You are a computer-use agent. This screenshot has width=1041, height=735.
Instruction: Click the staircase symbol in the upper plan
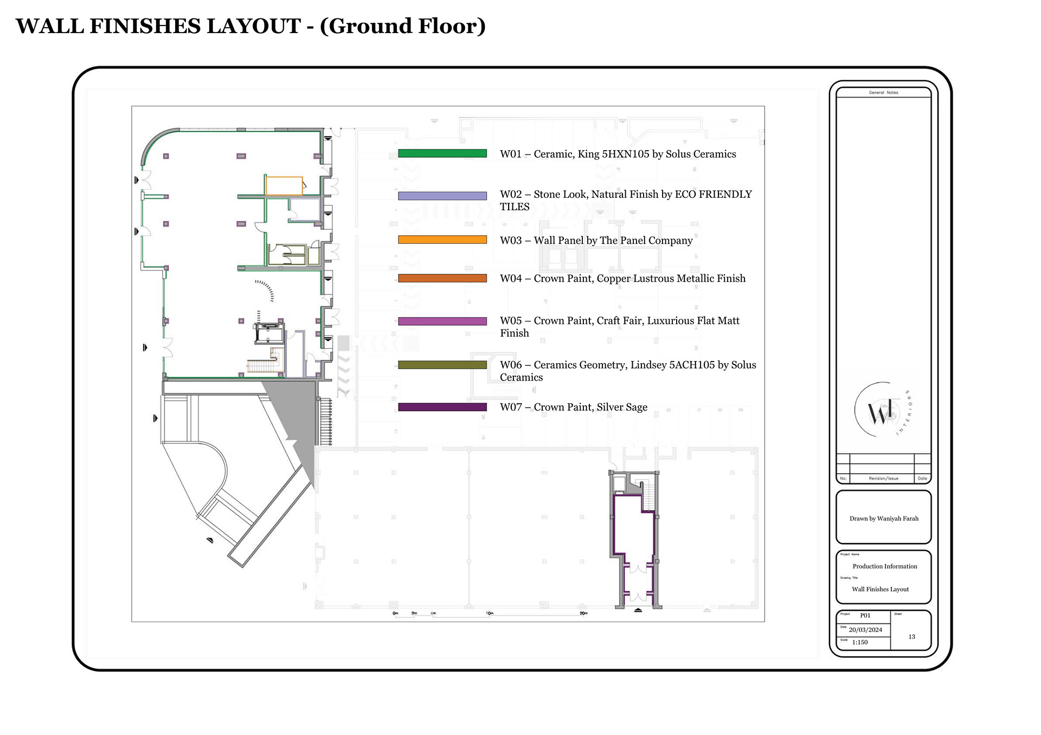(x=265, y=365)
